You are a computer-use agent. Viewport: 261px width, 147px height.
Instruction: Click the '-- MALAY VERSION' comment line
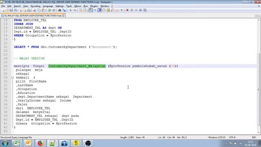click(29, 58)
